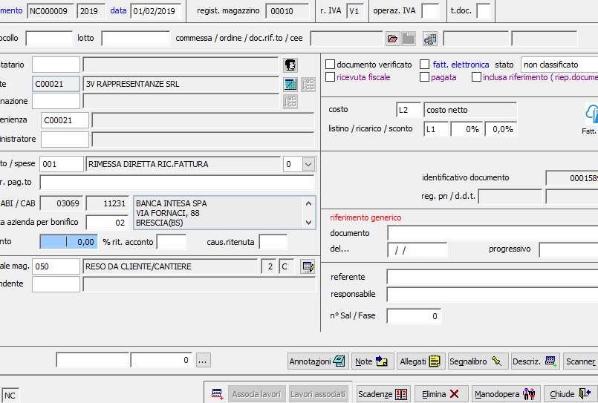Click causale mag. code field 050

click(56, 266)
